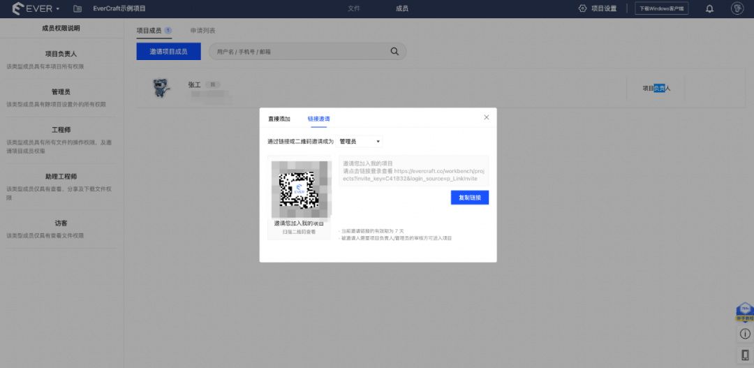The height and width of the screenshot is (368, 754).
Task: Switch to 项目成员 tab
Action: (149, 31)
